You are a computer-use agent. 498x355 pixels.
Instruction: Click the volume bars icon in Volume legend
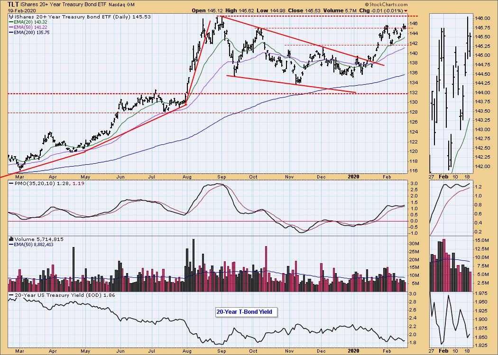(x=11, y=240)
